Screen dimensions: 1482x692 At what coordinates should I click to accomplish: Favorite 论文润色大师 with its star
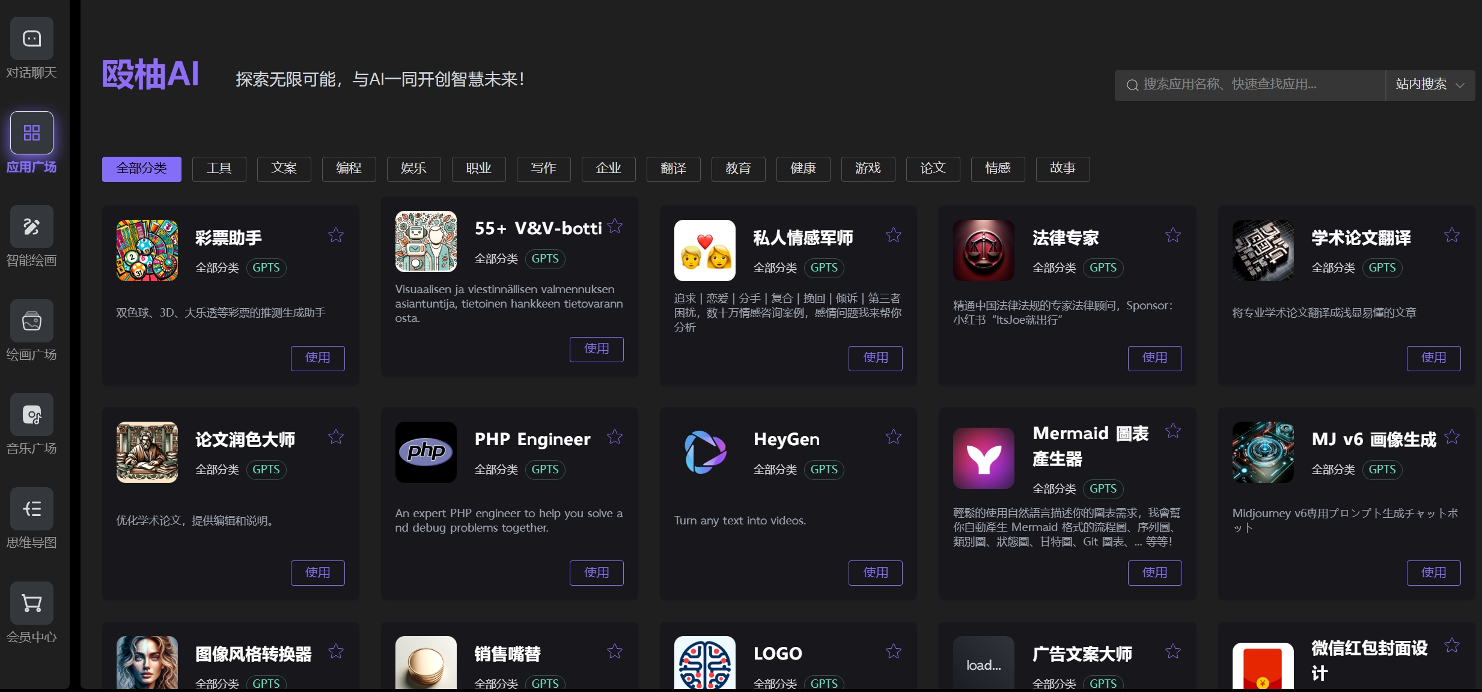click(x=336, y=437)
